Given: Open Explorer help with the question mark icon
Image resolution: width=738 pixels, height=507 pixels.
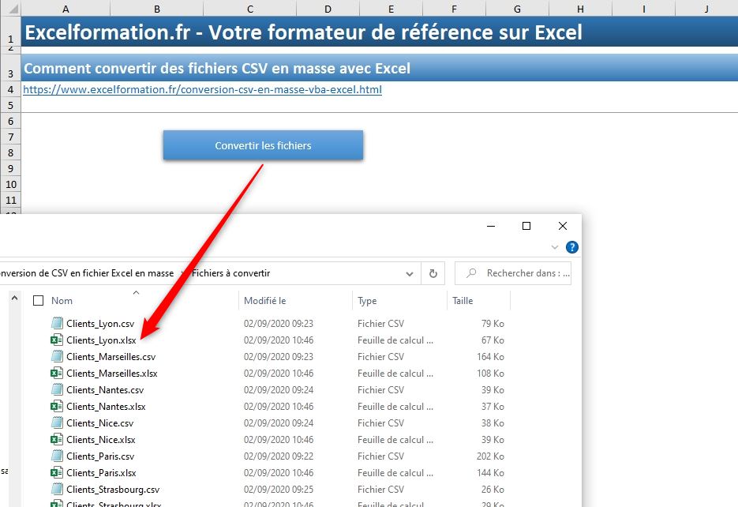Looking at the screenshot, I should tap(571, 246).
